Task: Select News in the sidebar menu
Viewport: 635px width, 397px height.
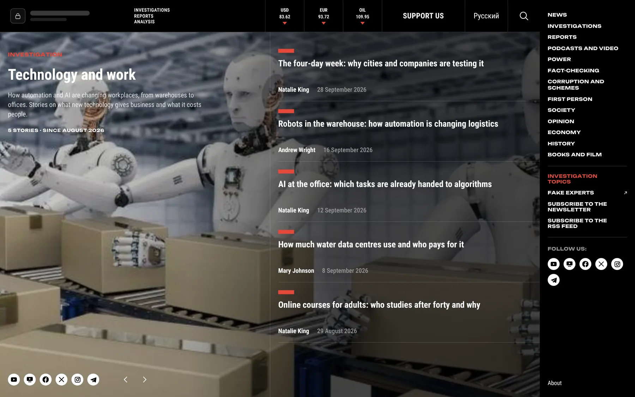Action: tap(557, 15)
